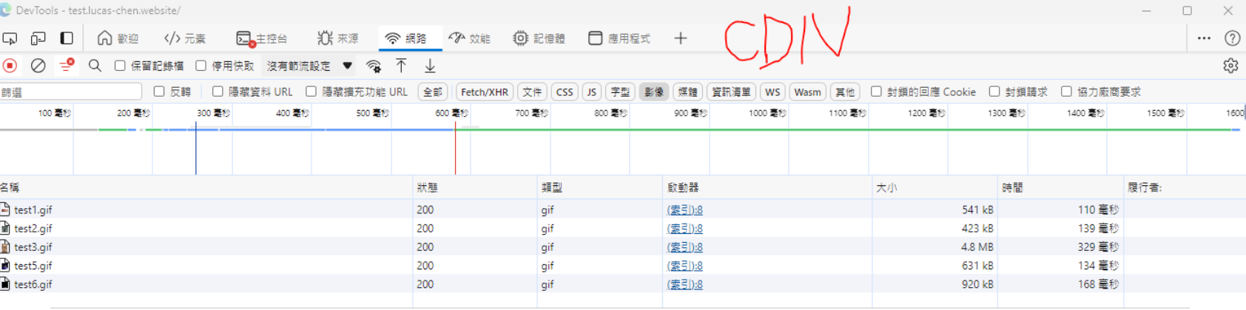The height and width of the screenshot is (310, 1246).
Task: Open the 效能 performance tab
Action: [470, 38]
